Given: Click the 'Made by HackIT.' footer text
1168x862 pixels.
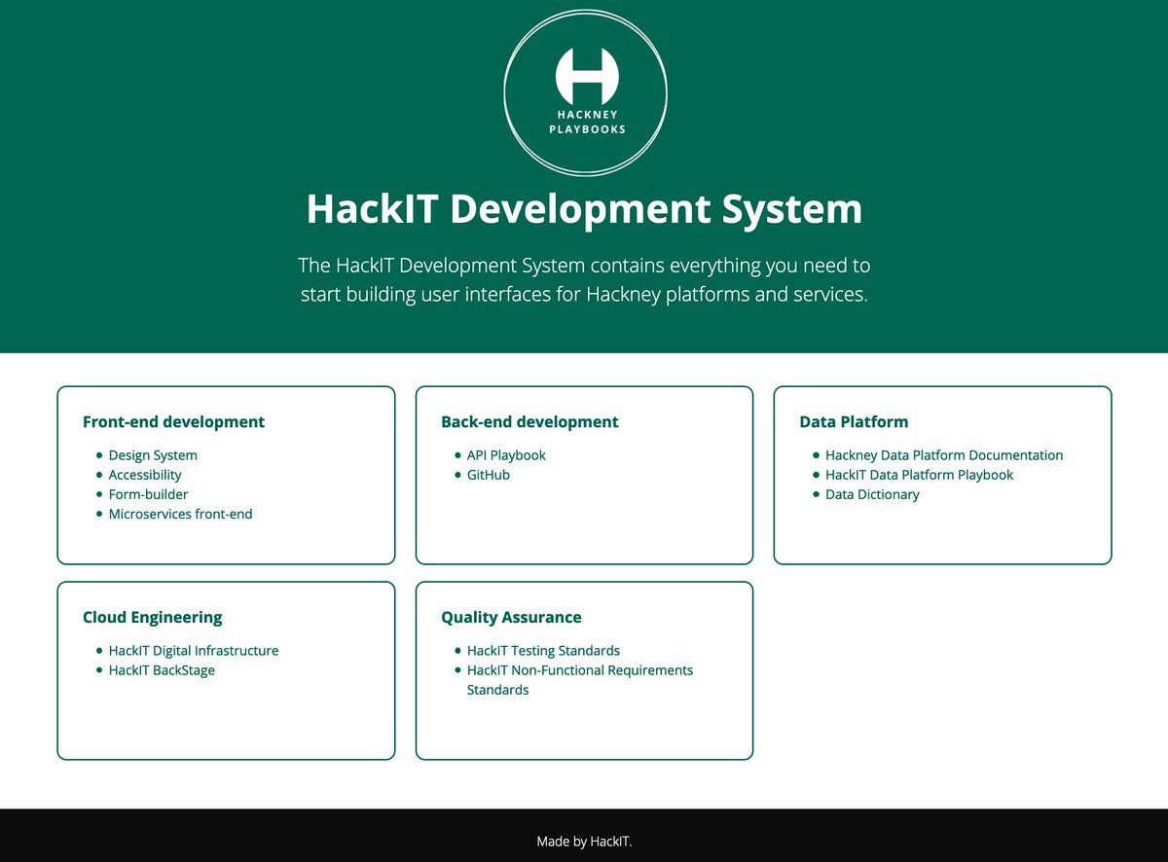Looking at the screenshot, I should coord(584,842).
